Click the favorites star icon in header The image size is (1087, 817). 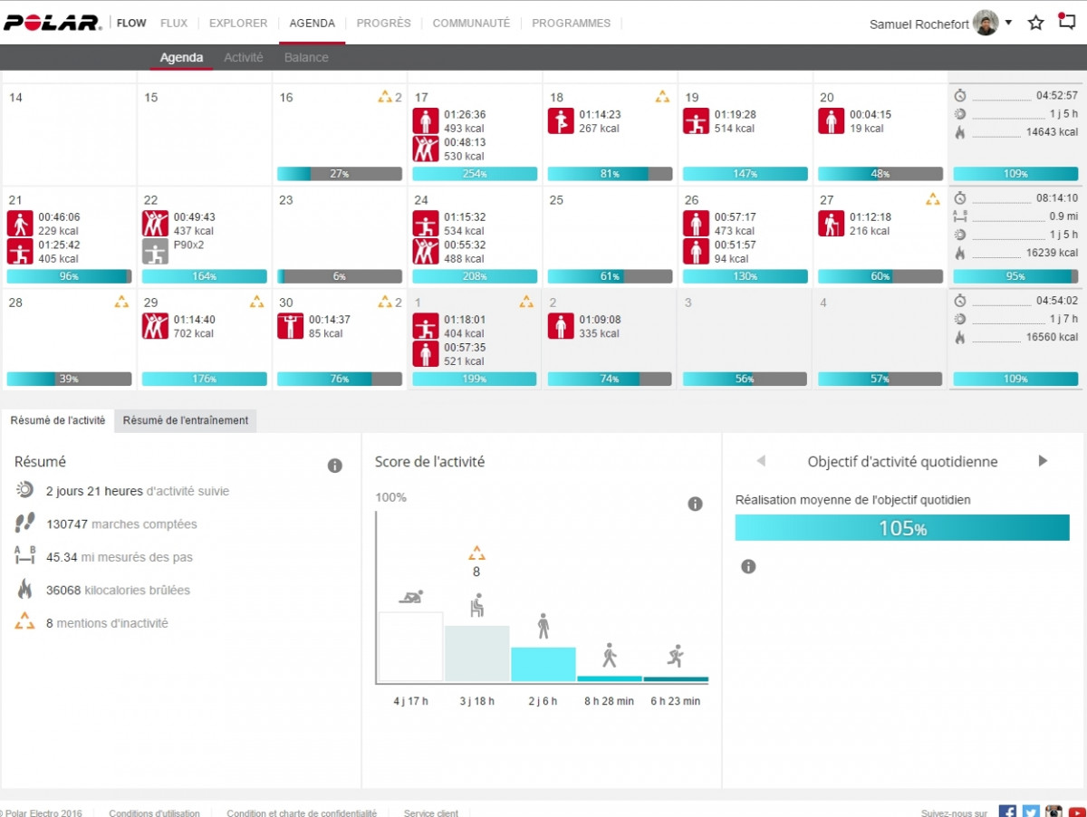[1035, 24]
